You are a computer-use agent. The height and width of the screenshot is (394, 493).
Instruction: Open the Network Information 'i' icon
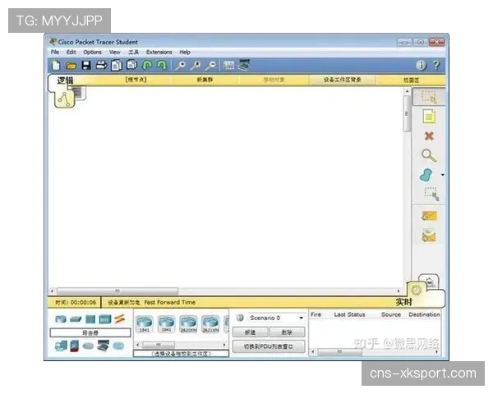click(x=421, y=66)
